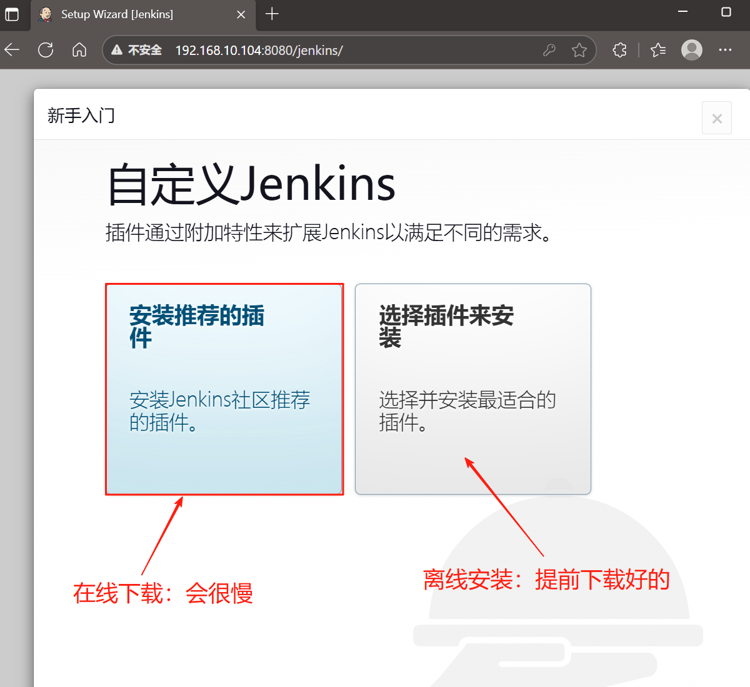Screen dimensions: 750x687
Task: Click the 新手入门 dialog title
Action: (81, 116)
